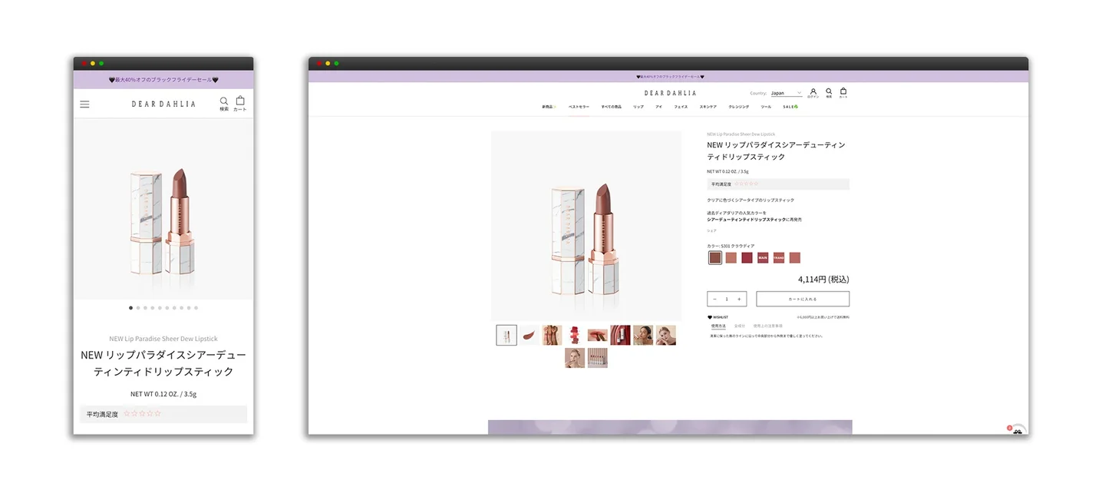Open the Country Japan dropdown

tap(786, 93)
